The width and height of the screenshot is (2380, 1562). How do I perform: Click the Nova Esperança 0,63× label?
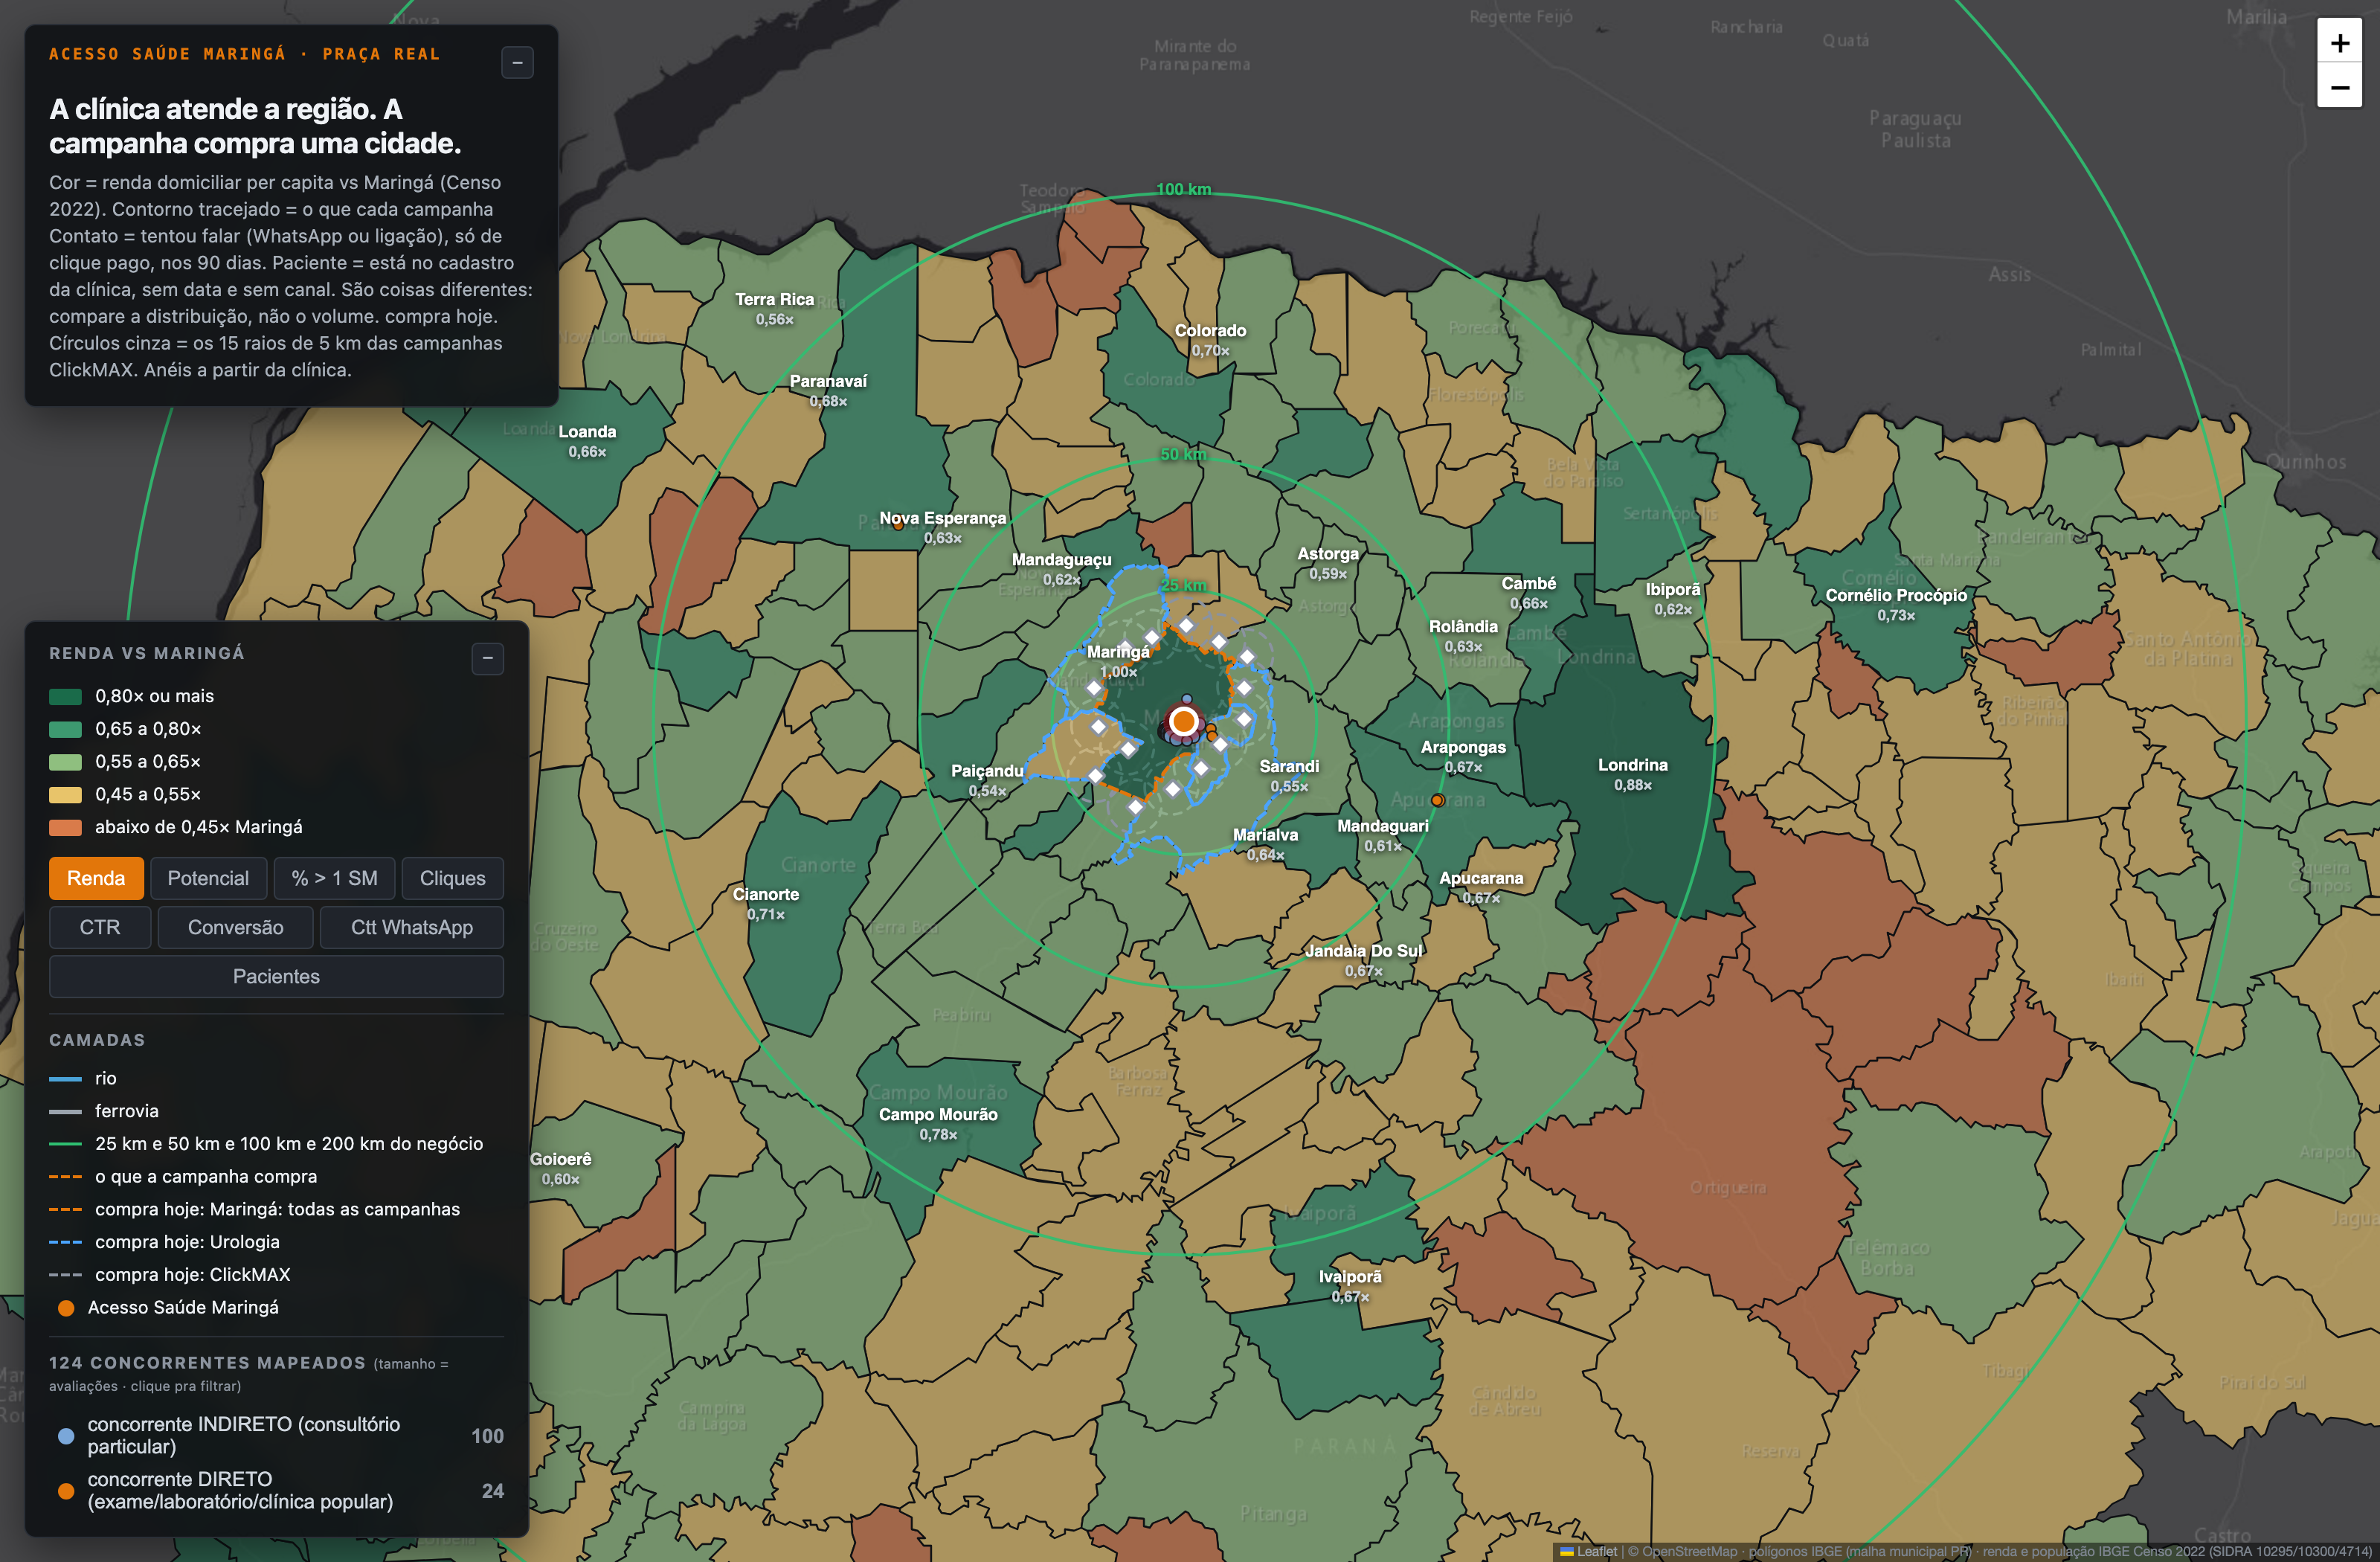point(943,528)
